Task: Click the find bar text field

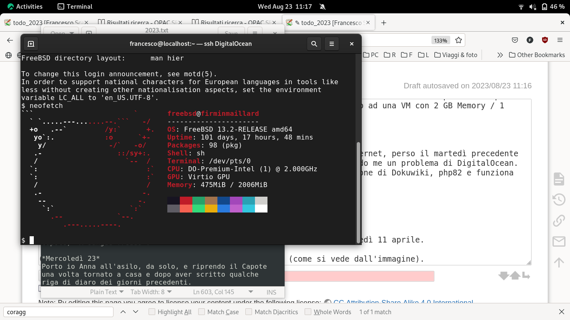Action: (x=58, y=312)
